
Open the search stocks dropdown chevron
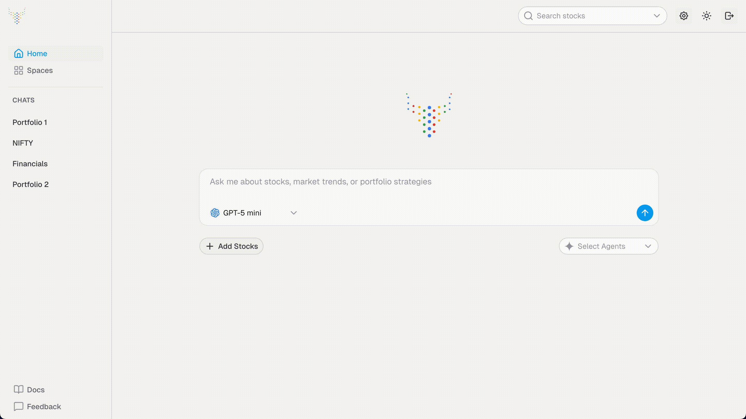pos(657,16)
